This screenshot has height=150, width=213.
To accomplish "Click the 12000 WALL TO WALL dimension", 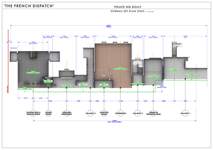I will pyautogui.click(x=113, y=37).
